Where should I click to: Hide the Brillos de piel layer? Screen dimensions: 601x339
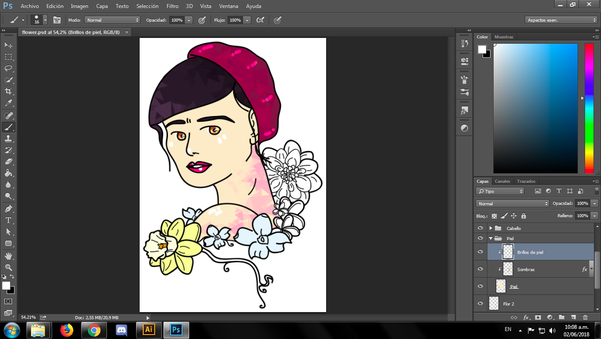tap(480, 252)
